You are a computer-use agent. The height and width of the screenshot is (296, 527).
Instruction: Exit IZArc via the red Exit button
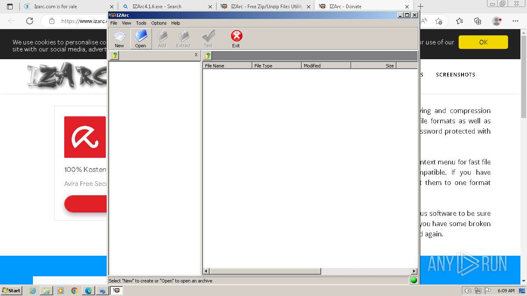236,39
